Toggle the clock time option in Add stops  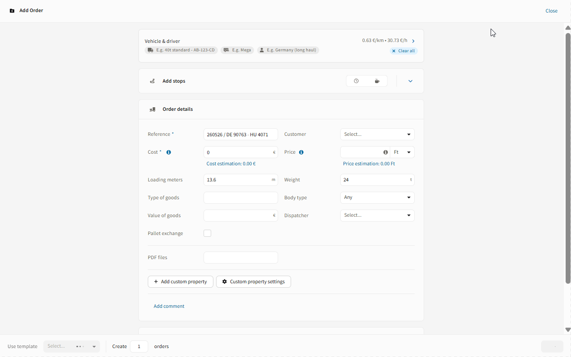coord(356,81)
